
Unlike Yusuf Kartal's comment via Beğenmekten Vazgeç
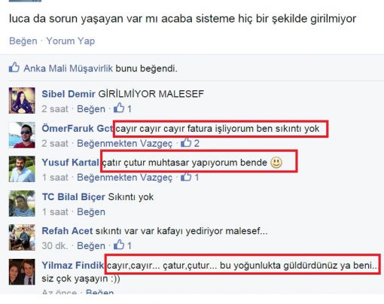[x=125, y=178]
